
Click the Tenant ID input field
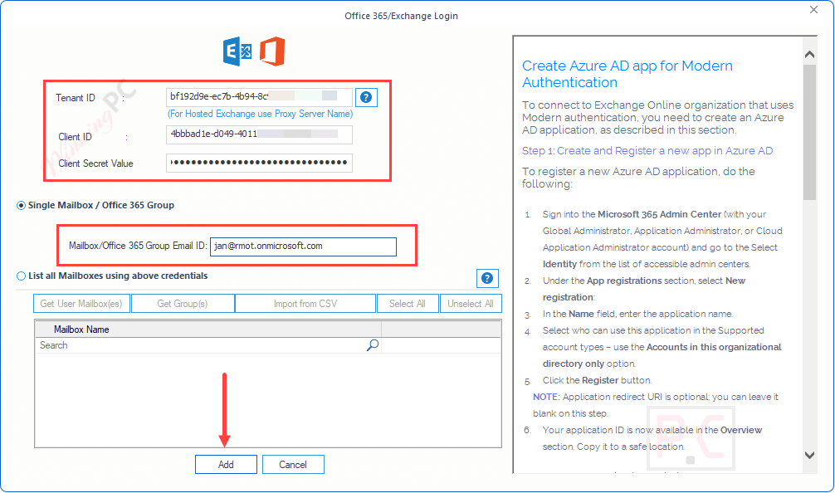259,97
